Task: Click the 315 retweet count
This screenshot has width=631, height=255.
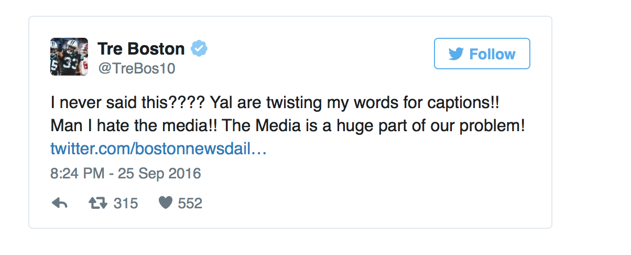Action: coord(126,204)
